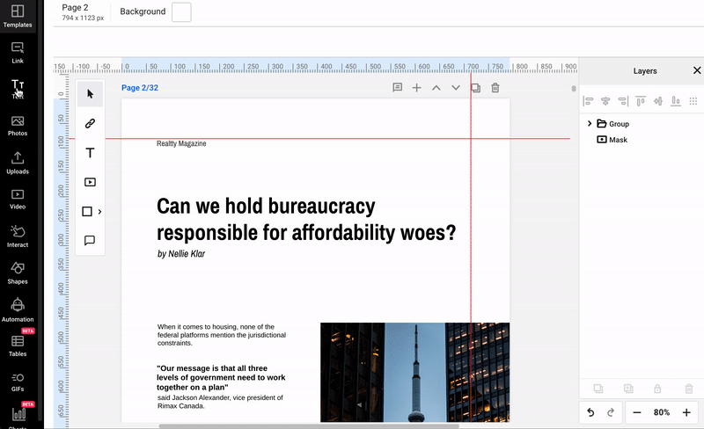Align layers to bottom edge

[676, 101]
